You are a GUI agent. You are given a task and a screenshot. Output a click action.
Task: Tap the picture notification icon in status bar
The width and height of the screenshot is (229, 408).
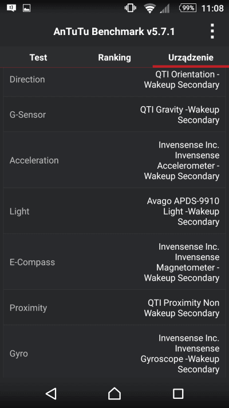[x=27, y=8]
